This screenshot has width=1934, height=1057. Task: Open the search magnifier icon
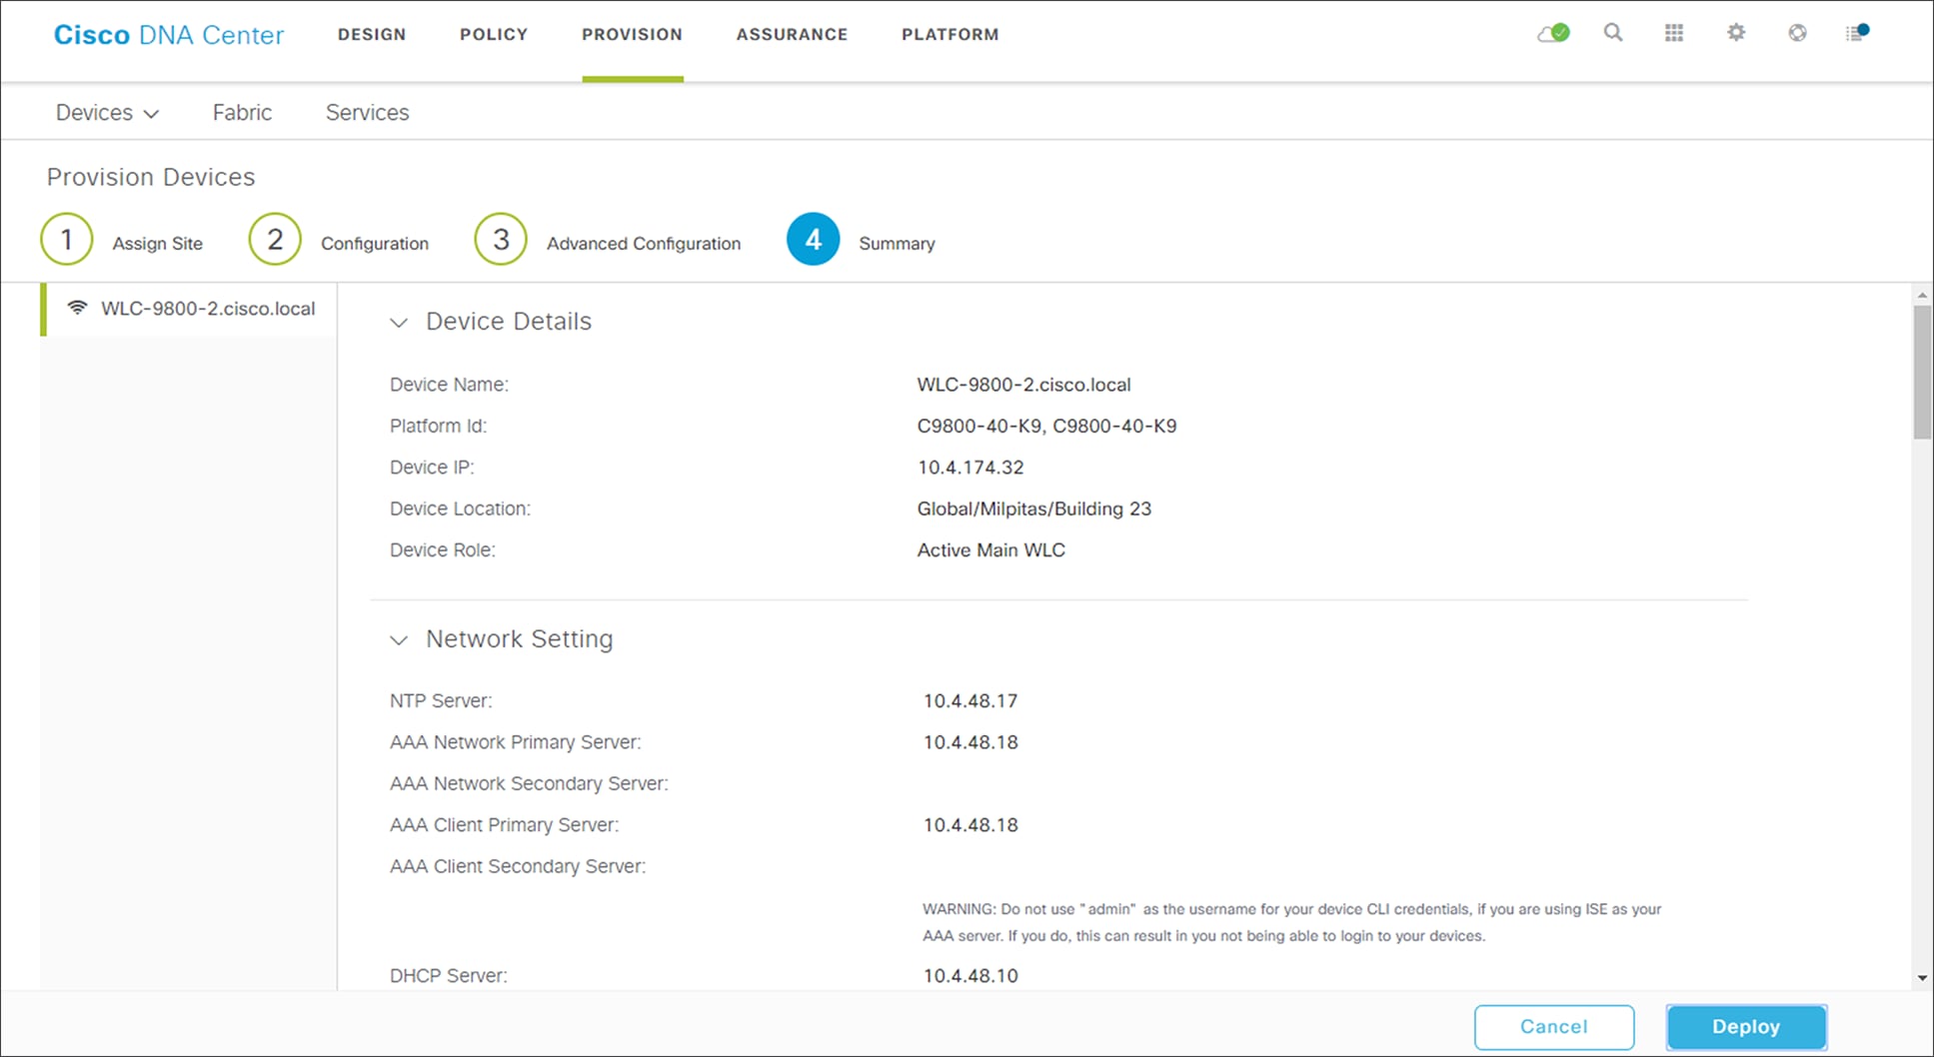click(1613, 33)
